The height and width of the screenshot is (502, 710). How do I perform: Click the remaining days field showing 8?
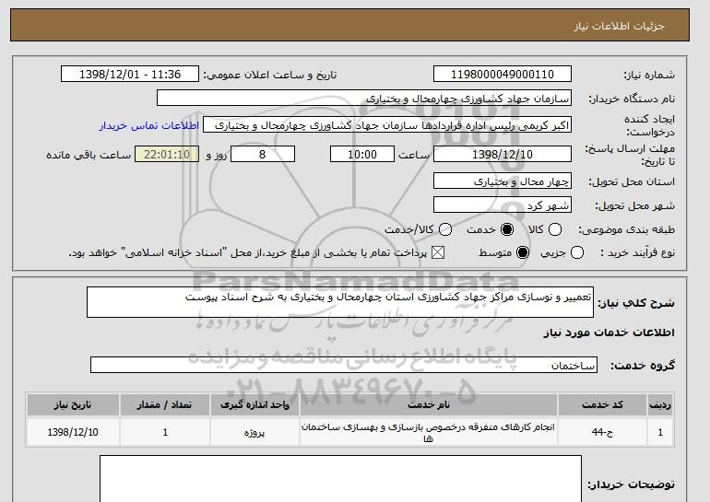[x=263, y=154]
